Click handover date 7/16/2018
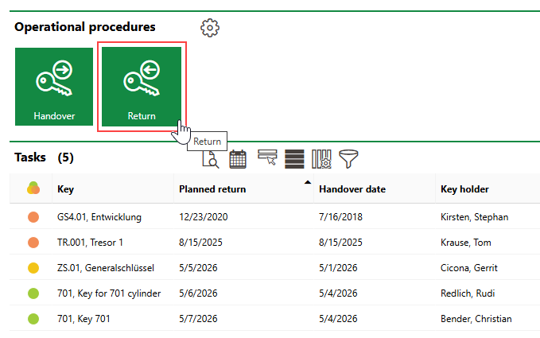Viewport: 540px width, 338px height. point(340,217)
